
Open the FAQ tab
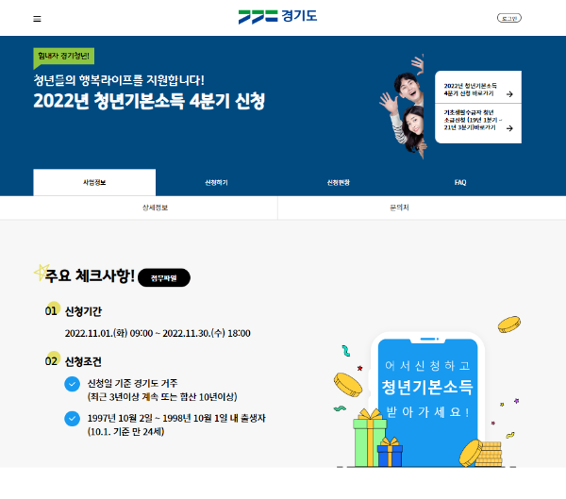click(460, 182)
